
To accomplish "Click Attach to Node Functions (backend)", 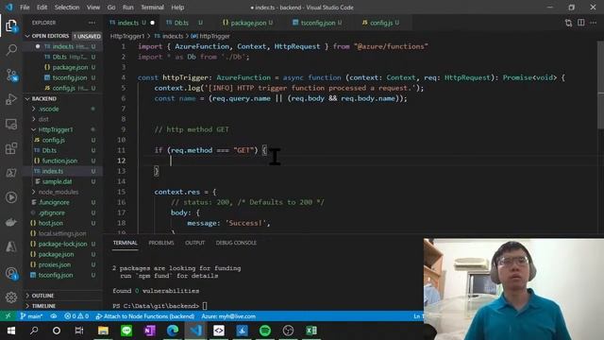I will [x=144, y=316].
